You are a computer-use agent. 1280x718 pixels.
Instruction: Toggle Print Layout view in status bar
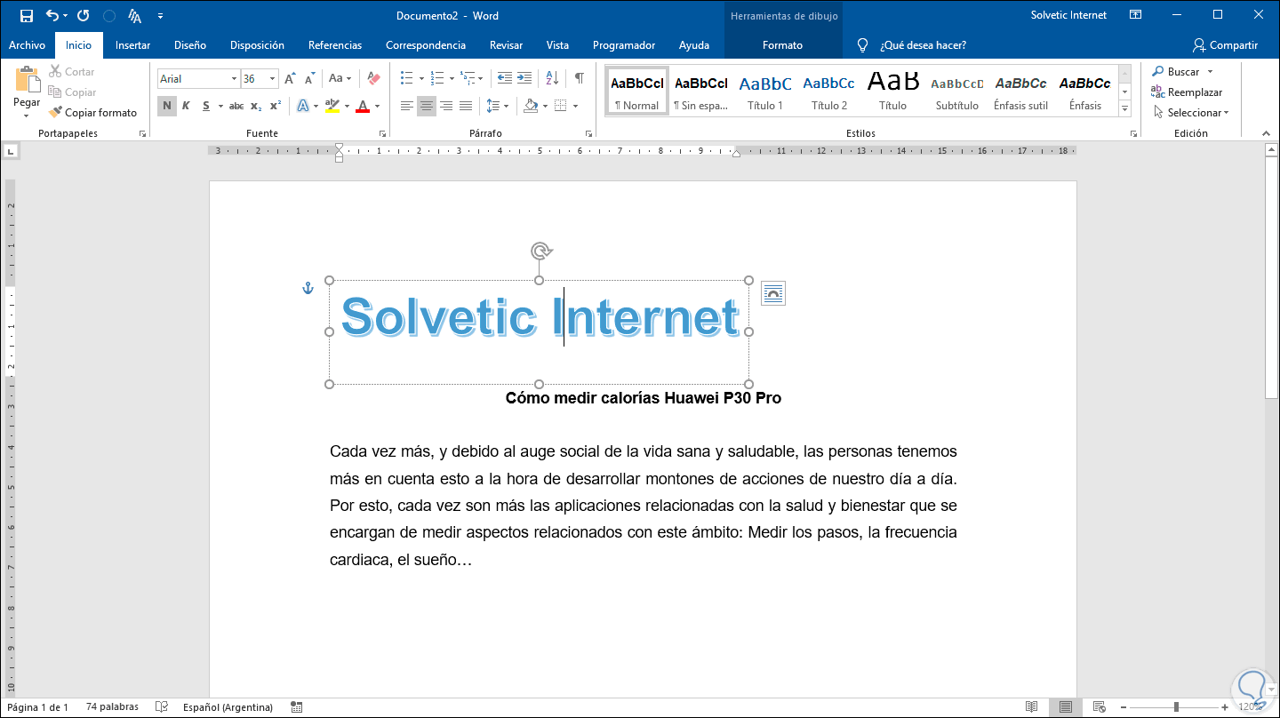(x=1065, y=707)
